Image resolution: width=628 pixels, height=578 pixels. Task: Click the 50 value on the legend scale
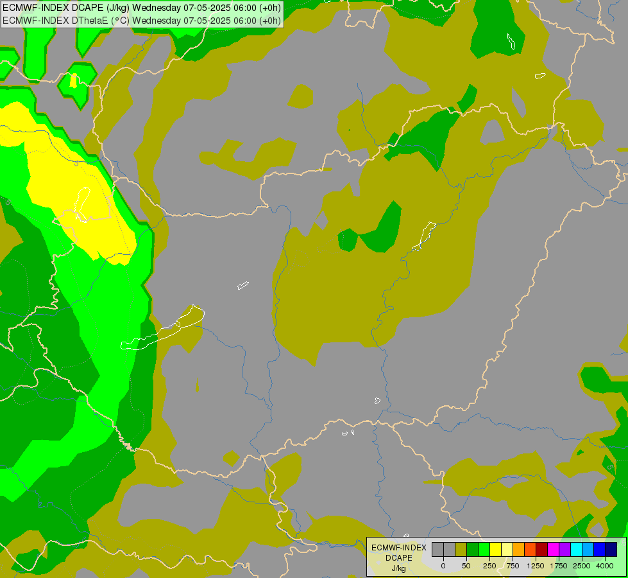click(x=466, y=566)
